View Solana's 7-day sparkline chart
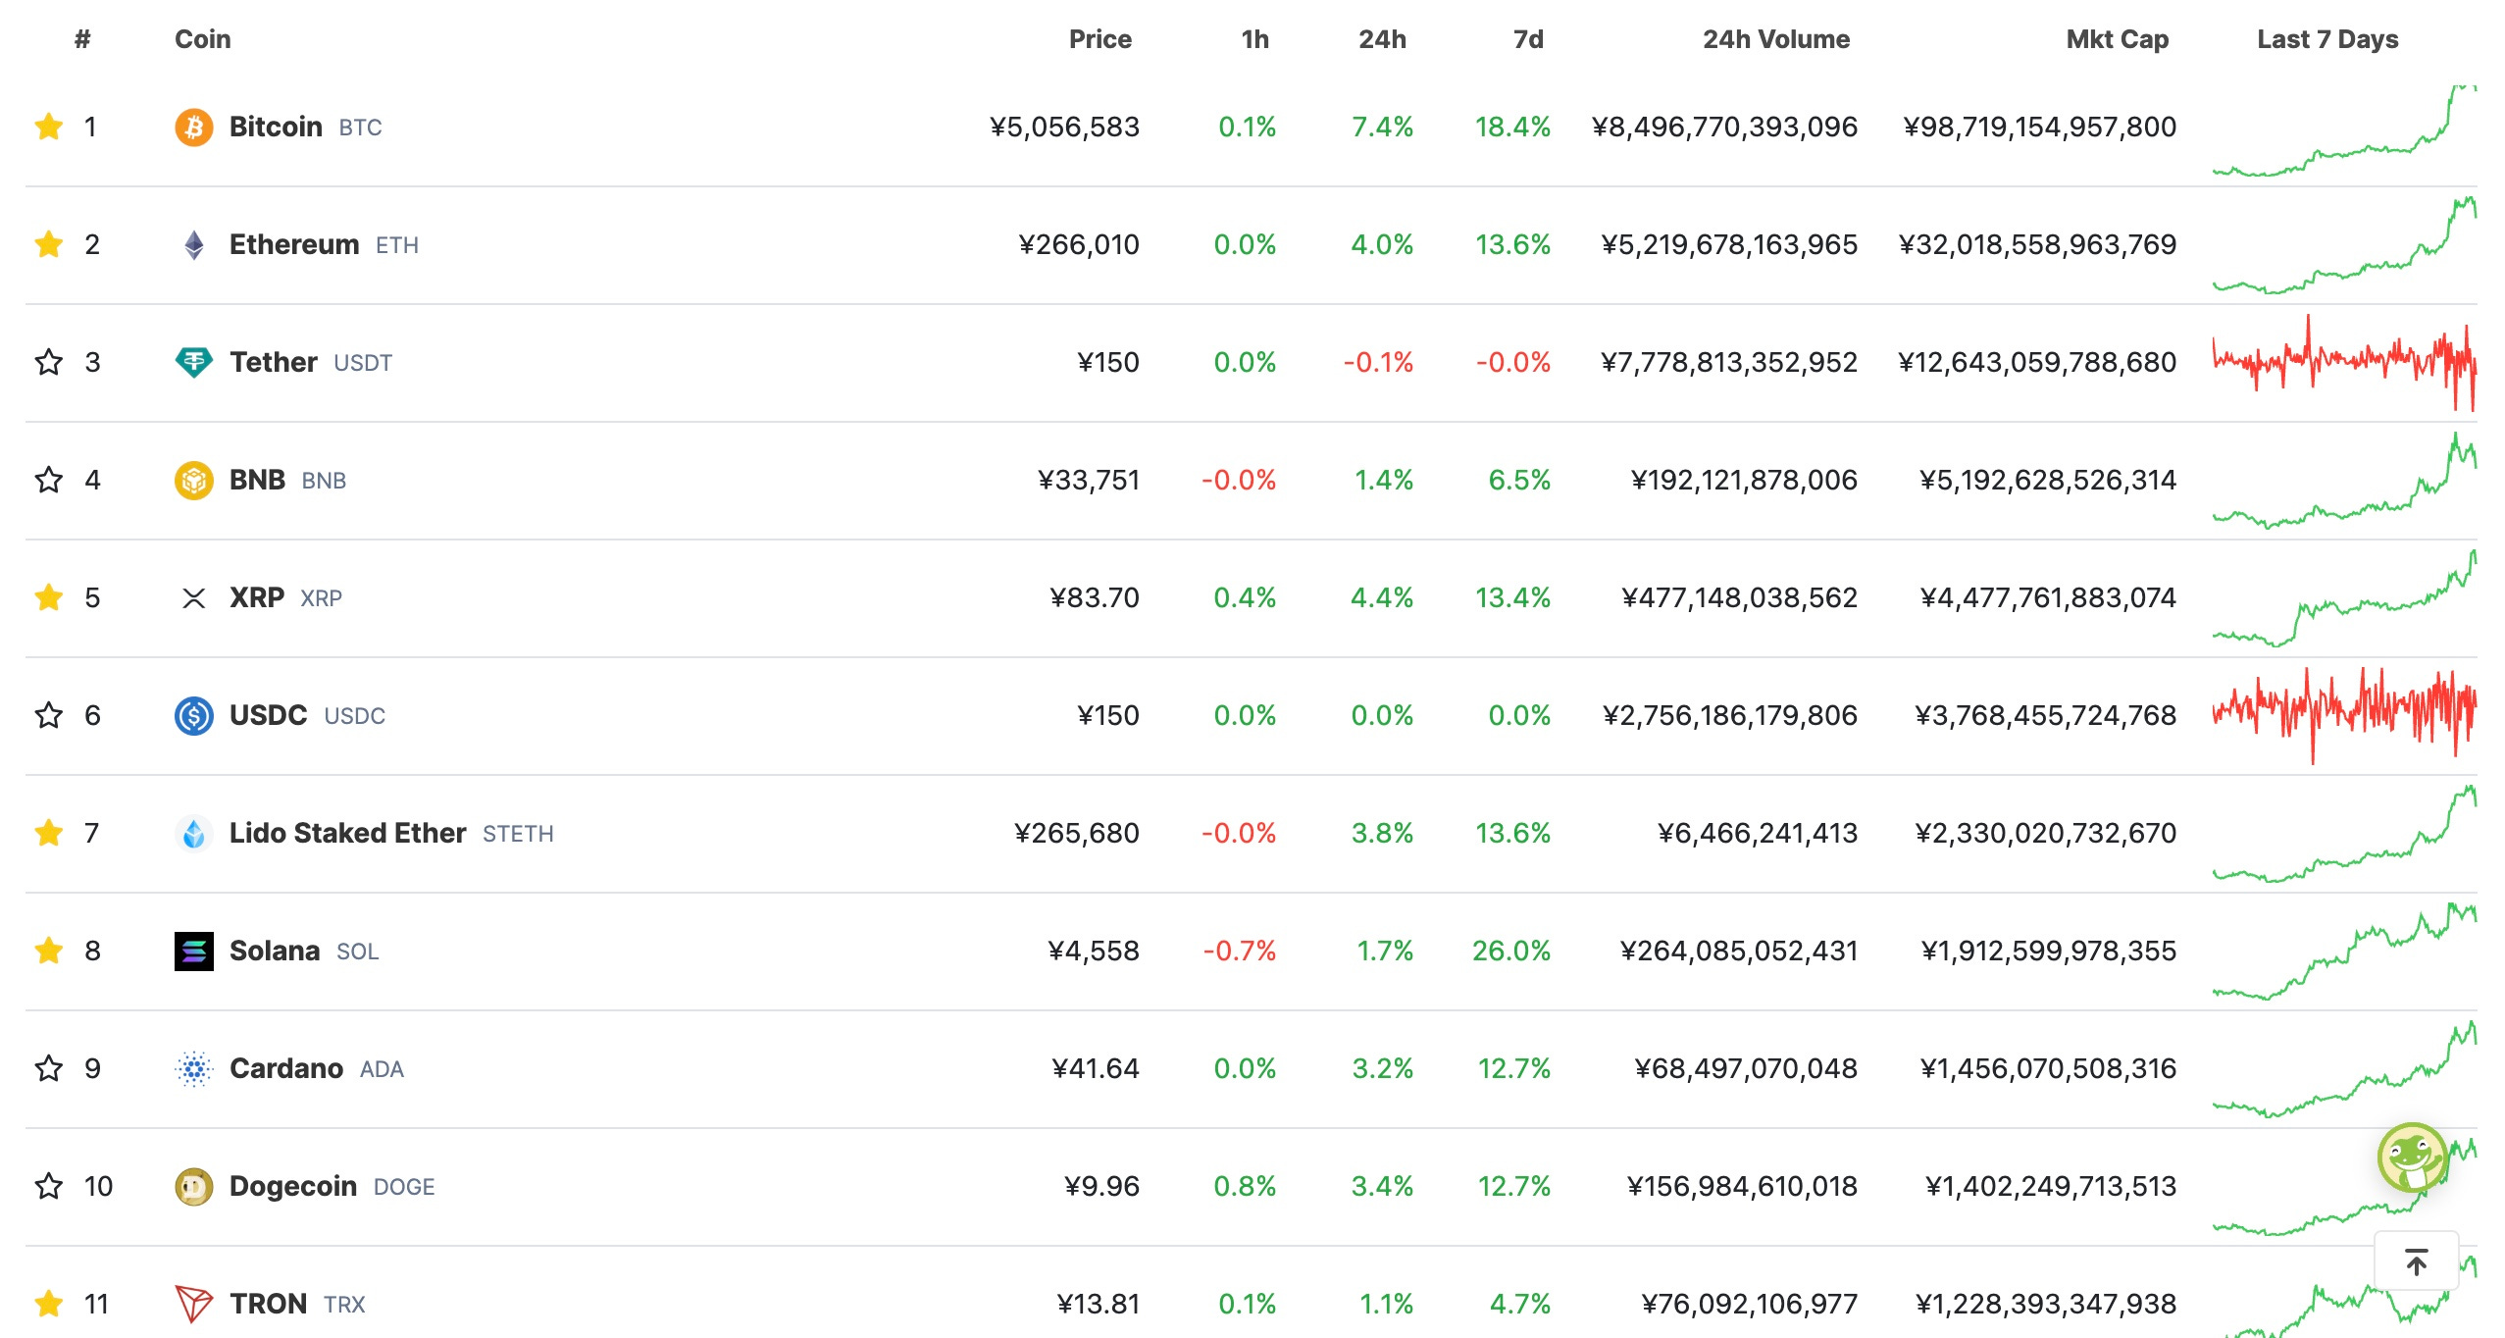The height and width of the screenshot is (1338, 2505). [2344, 951]
